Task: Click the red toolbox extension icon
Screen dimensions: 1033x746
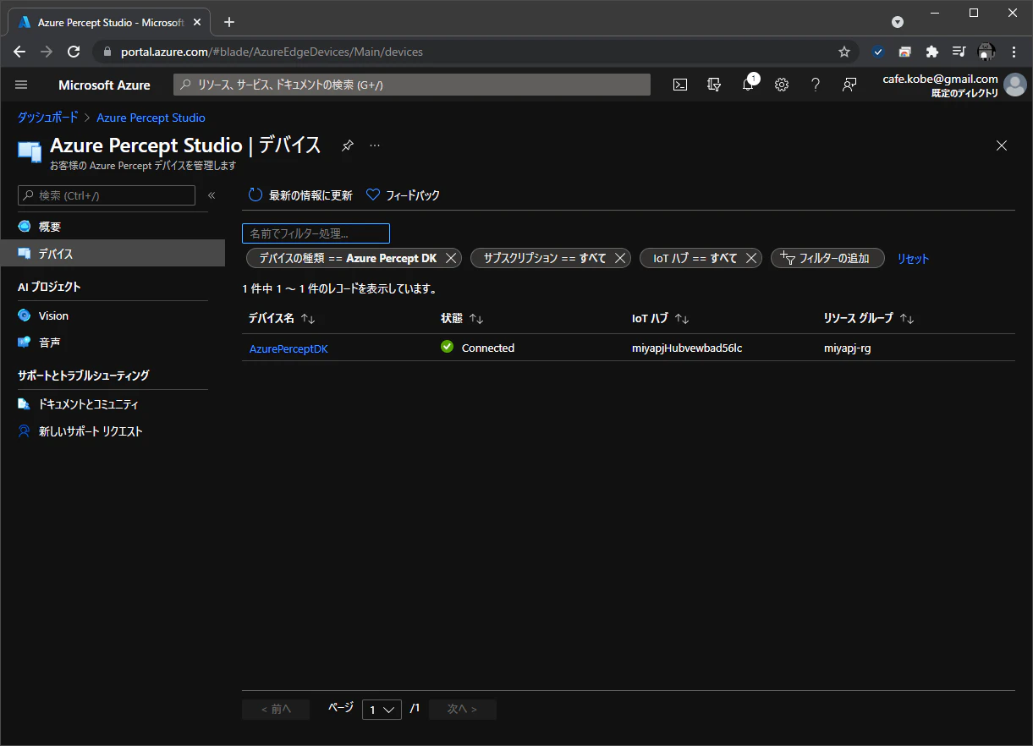Action: pyautogui.click(x=905, y=52)
